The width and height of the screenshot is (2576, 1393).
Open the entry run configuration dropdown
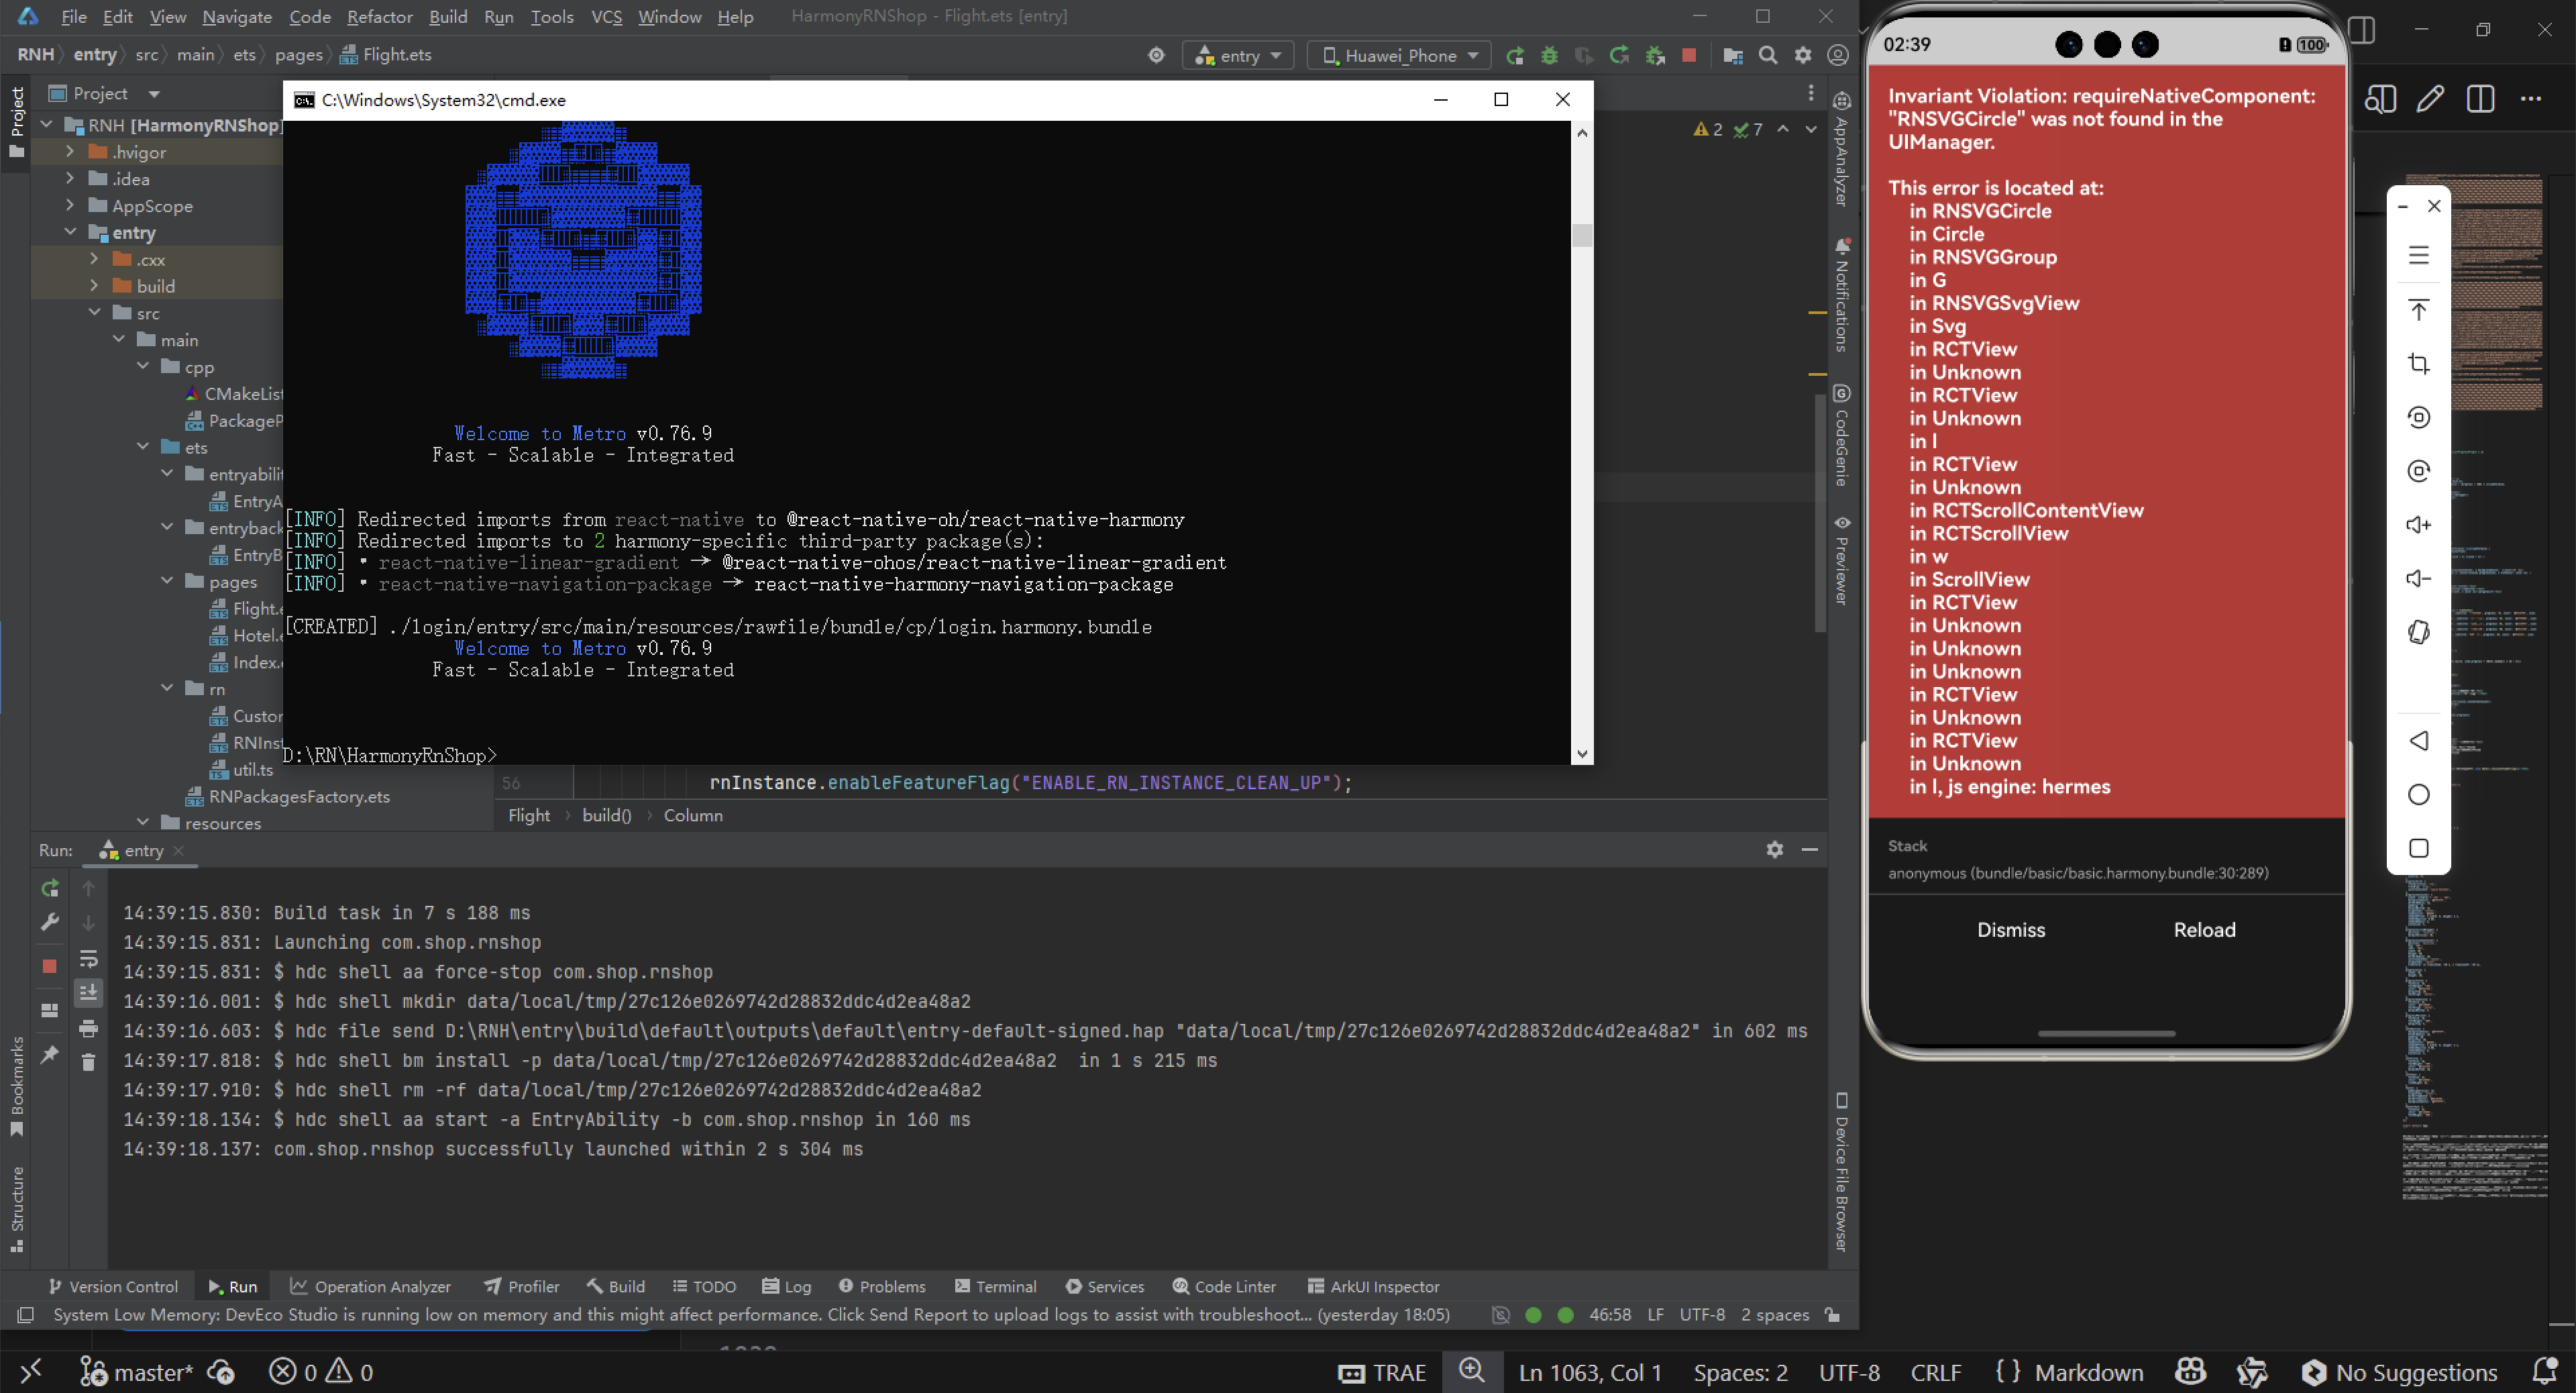1238,56
